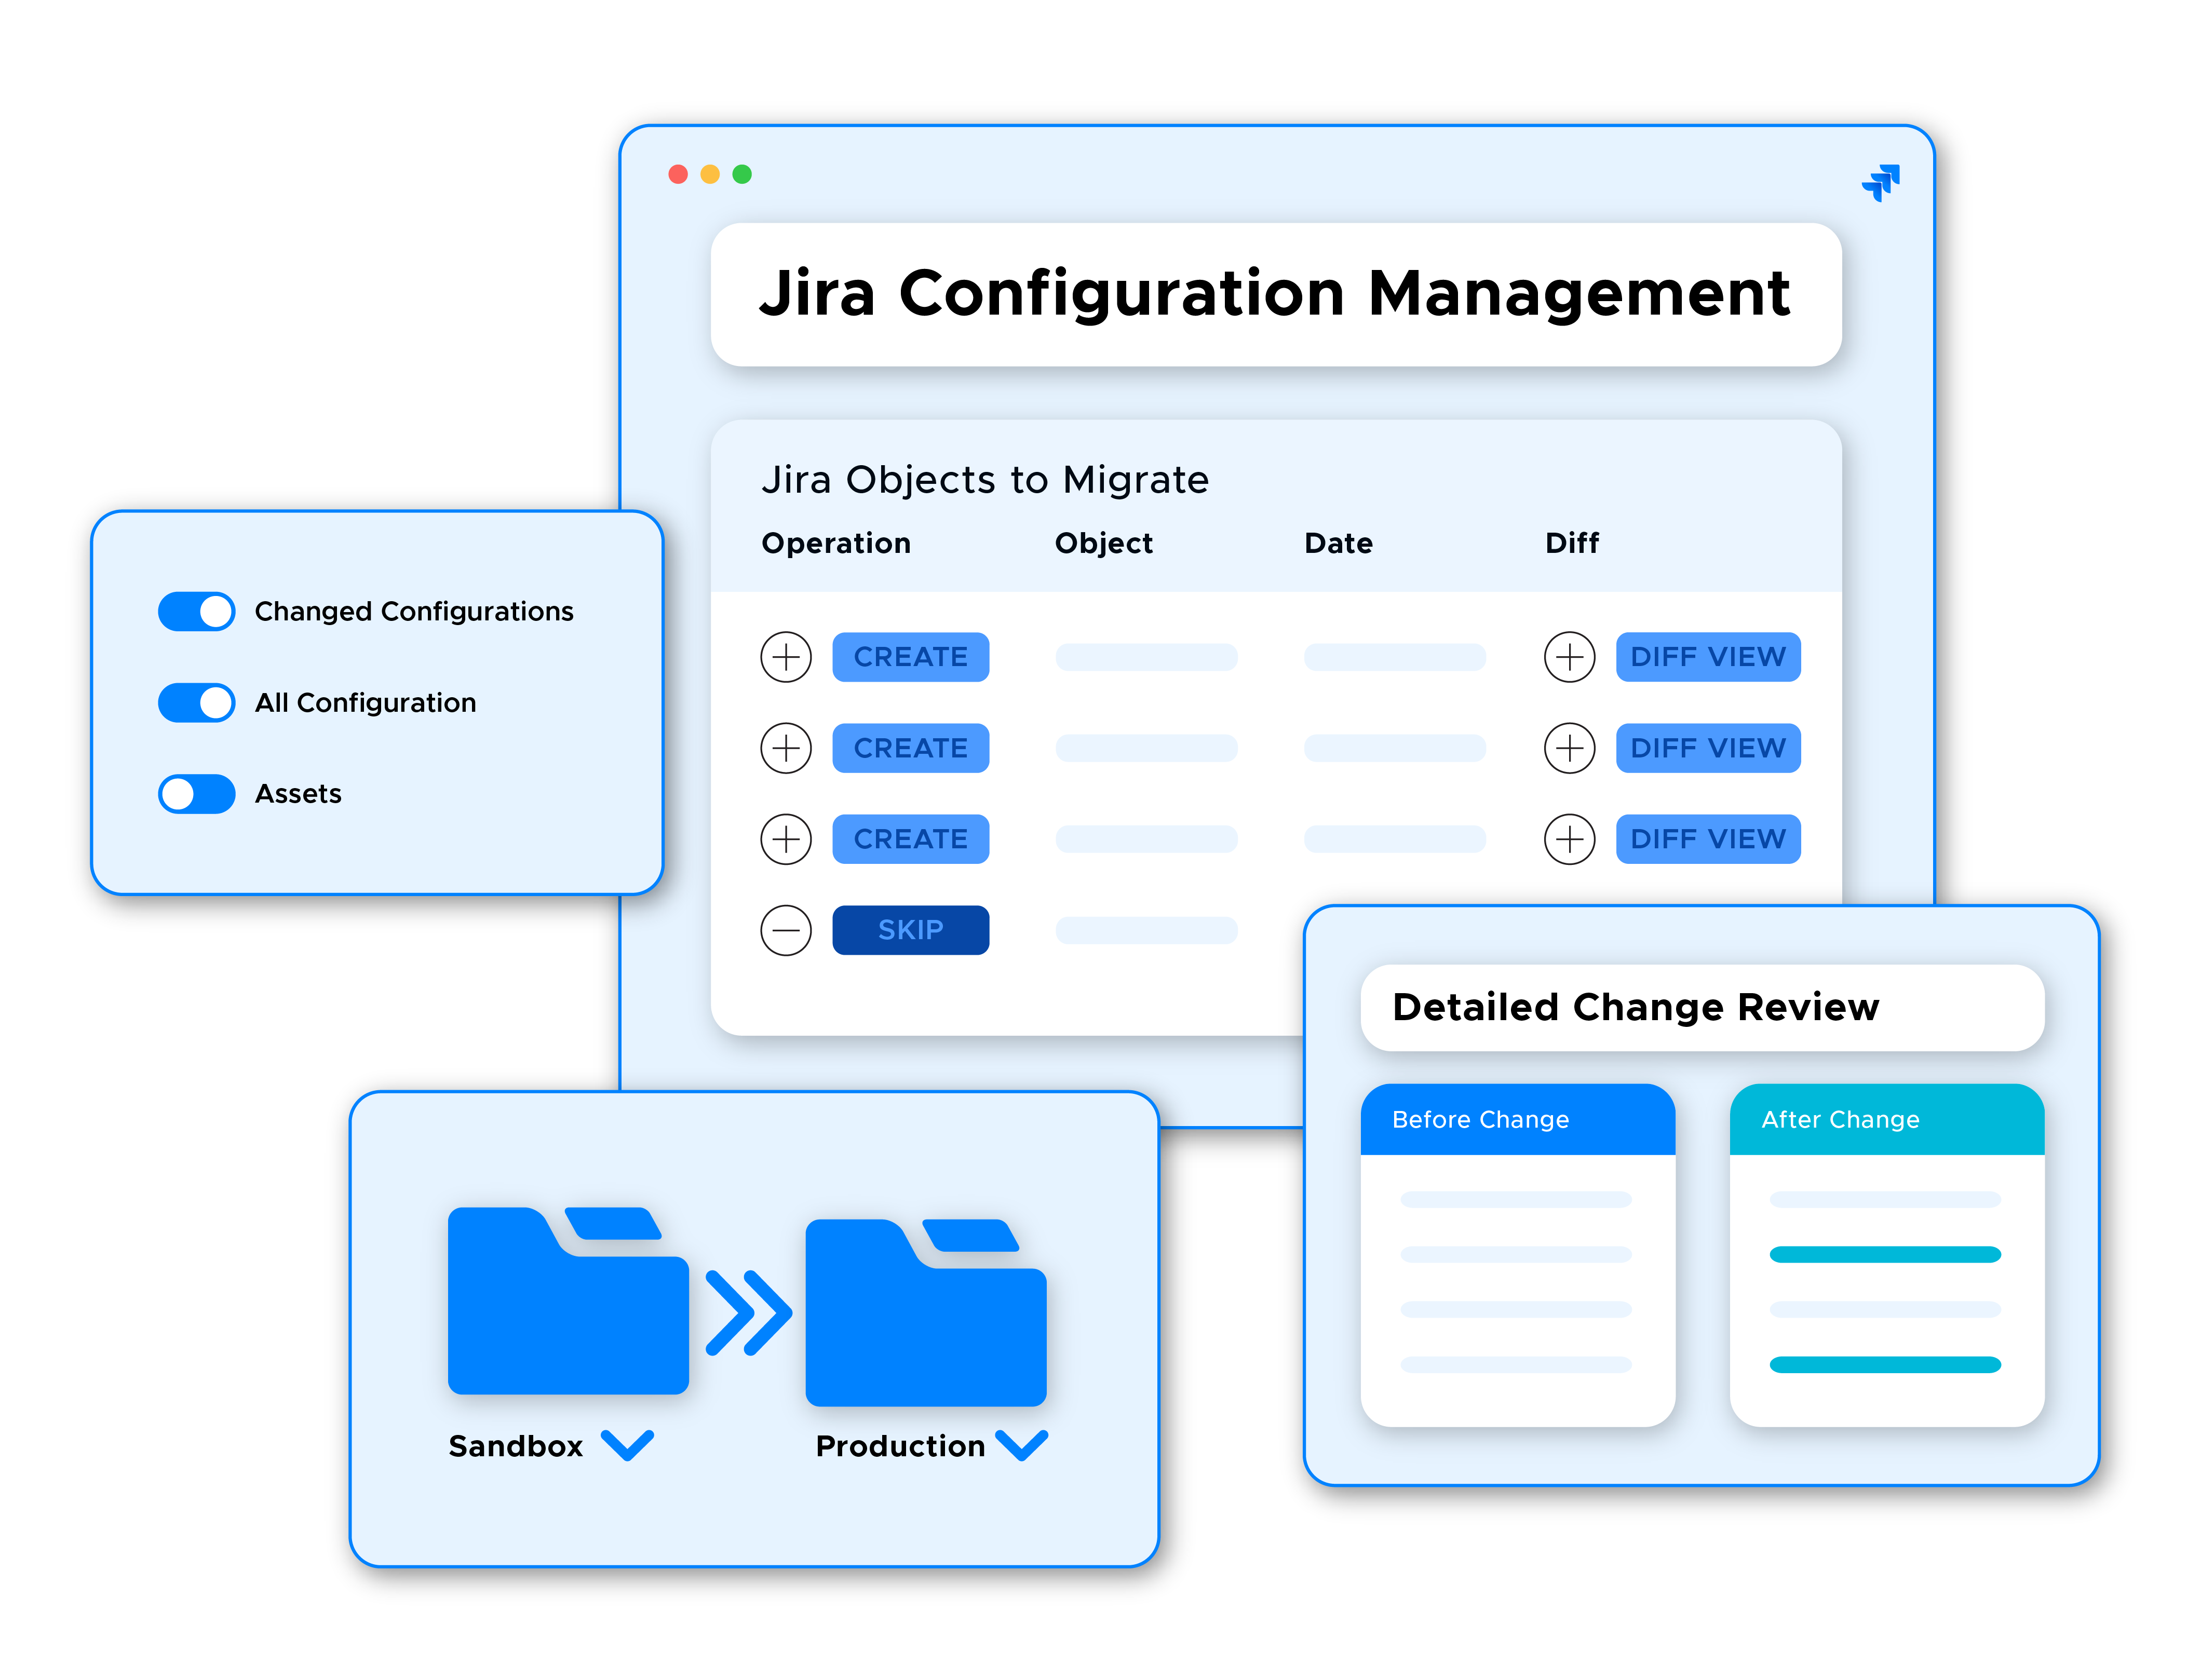Enable the Assets toggle

(x=197, y=794)
